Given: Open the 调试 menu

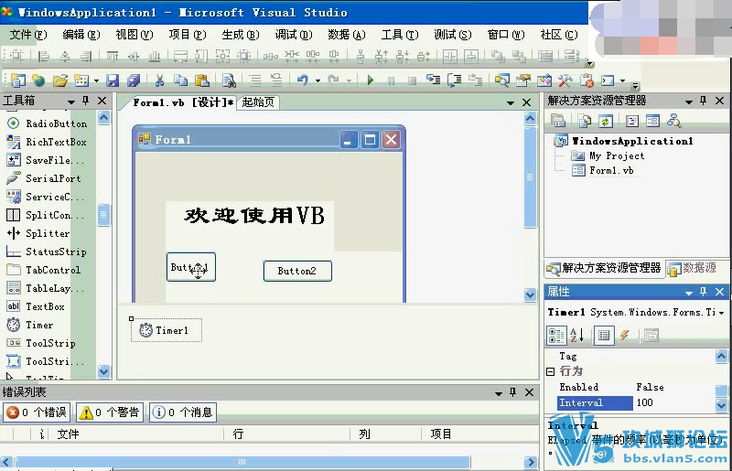Looking at the screenshot, I should point(293,35).
